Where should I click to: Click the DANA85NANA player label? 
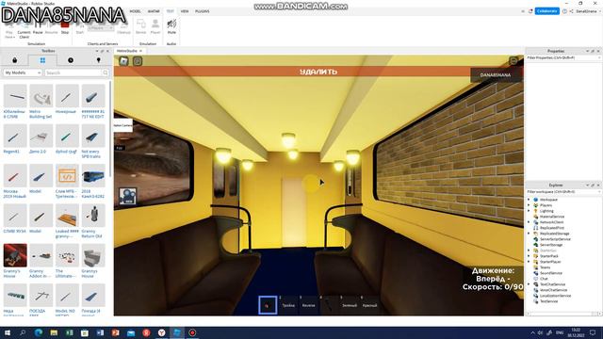(496, 75)
